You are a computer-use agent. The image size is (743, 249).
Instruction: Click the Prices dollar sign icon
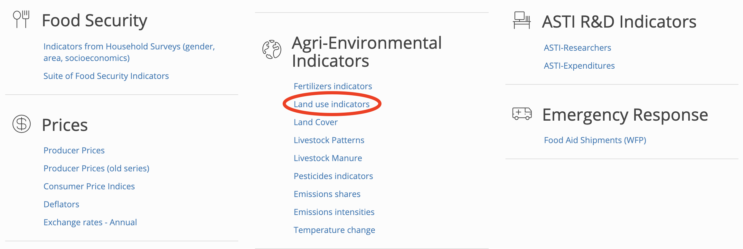(22, 124)
